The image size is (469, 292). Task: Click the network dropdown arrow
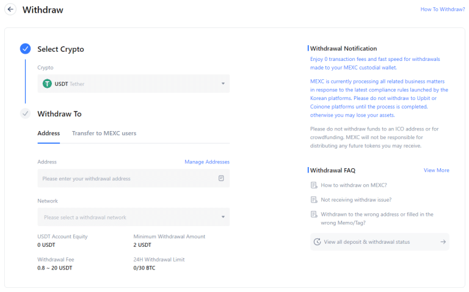[223, 217]
